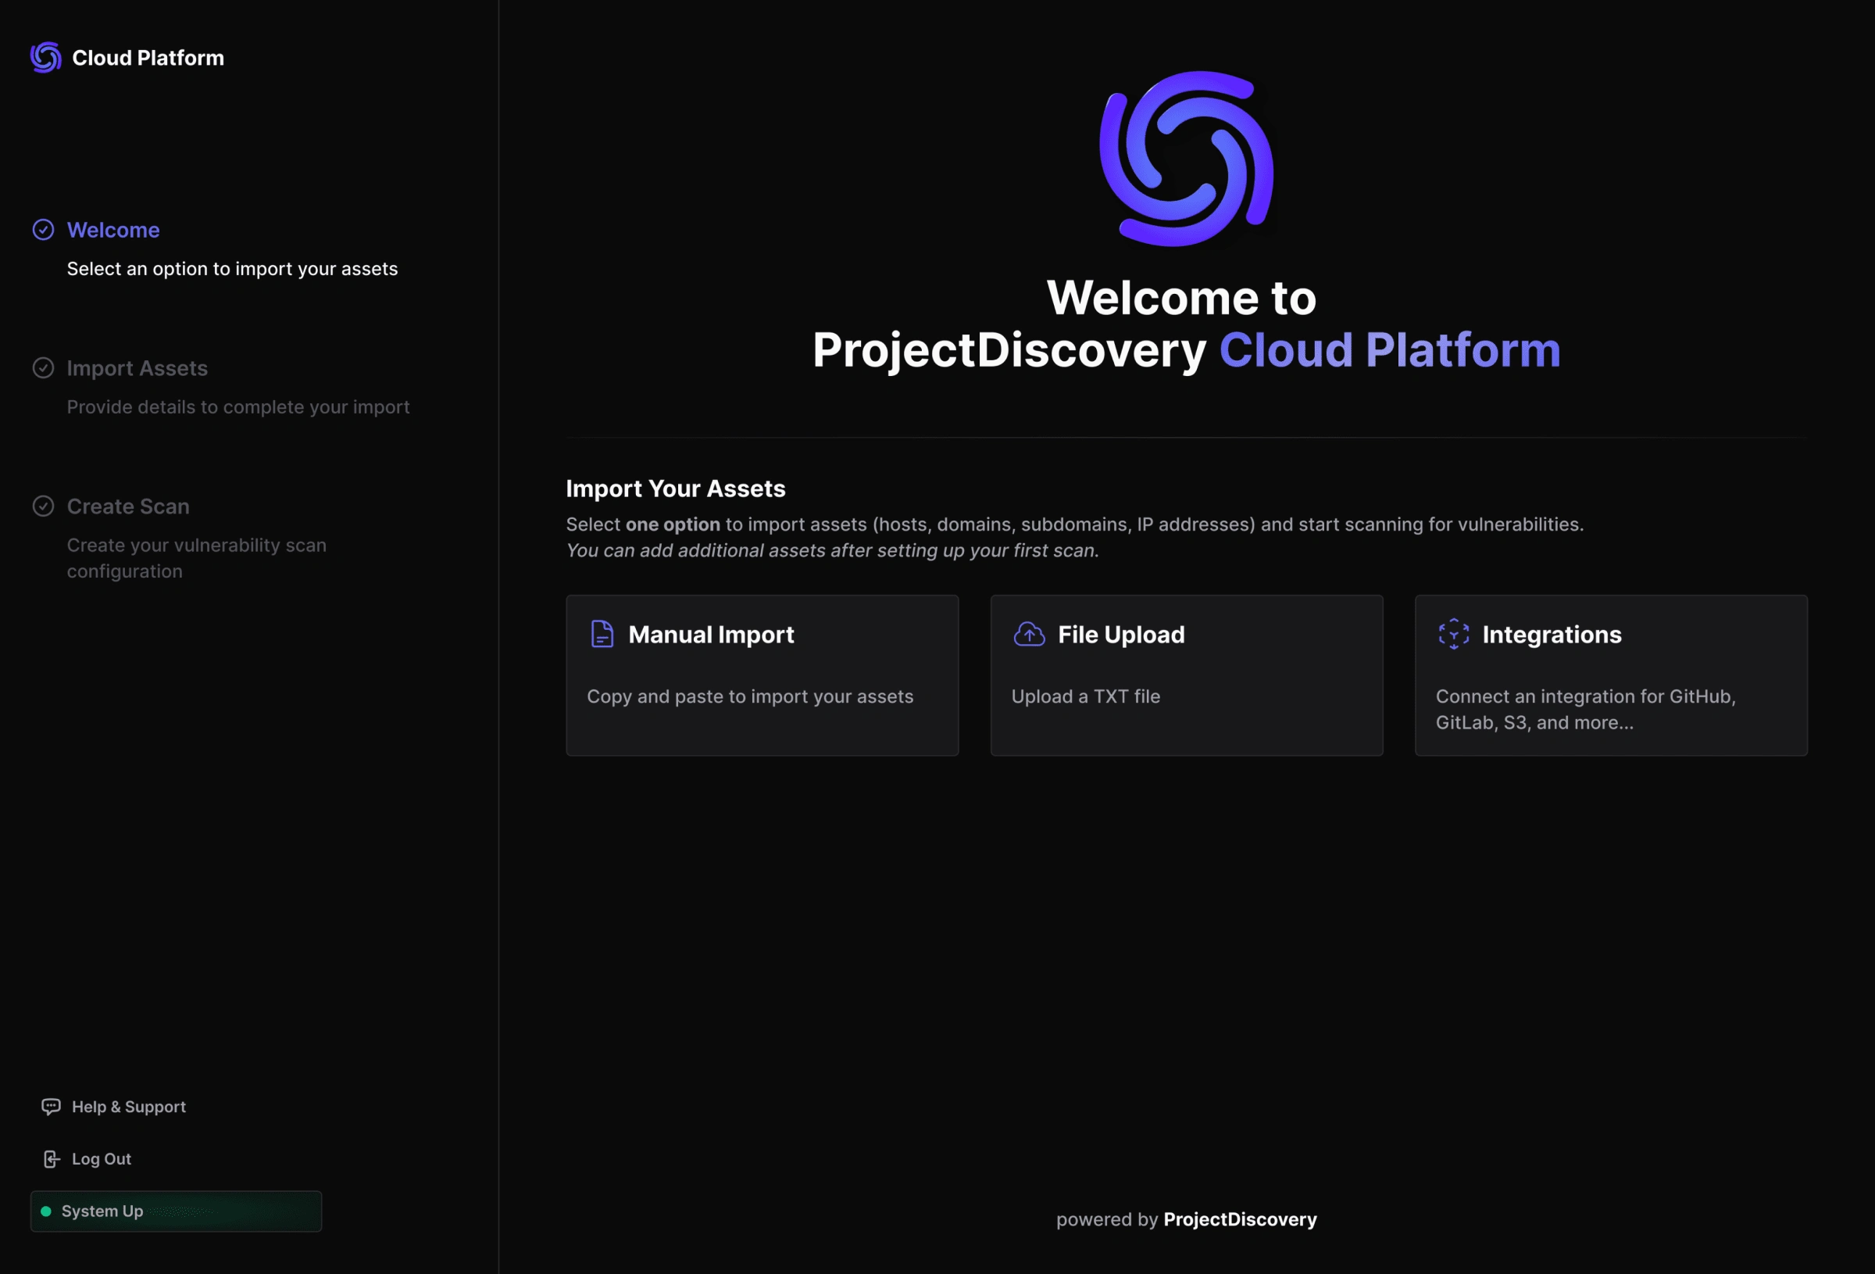Click the System Up status badge

point(176,1211)
